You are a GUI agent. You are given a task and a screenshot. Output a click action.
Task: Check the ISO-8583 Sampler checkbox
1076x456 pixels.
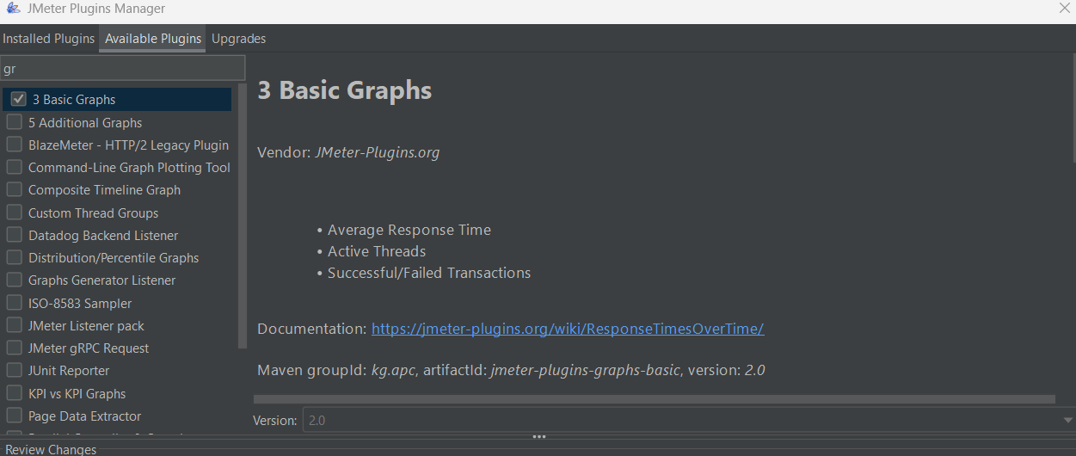(14, 303)
